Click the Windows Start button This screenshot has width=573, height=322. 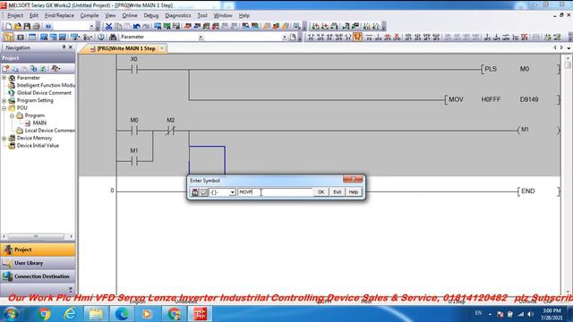click(12, 314)
